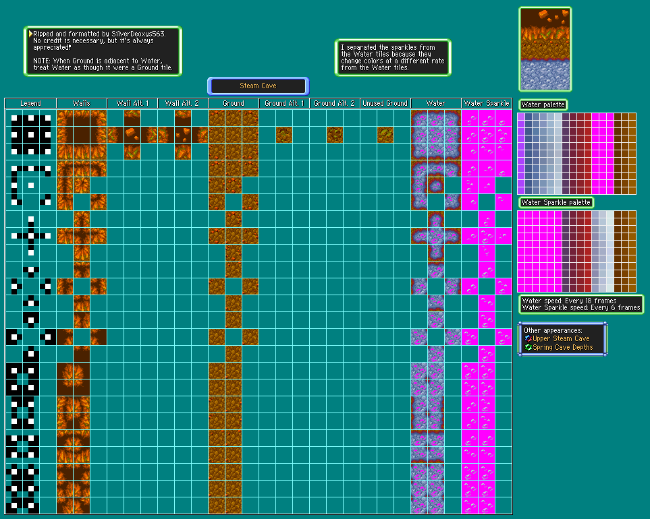Click the Water Sparkle palette label
Viewport: 650px width, 519px height.
(556, 202)
